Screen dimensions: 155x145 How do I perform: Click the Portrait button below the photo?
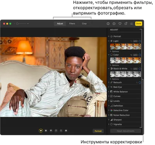pyautogui.click(x=98, y=131)
